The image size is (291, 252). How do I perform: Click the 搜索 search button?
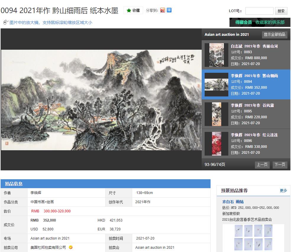(x=281, y=11)
